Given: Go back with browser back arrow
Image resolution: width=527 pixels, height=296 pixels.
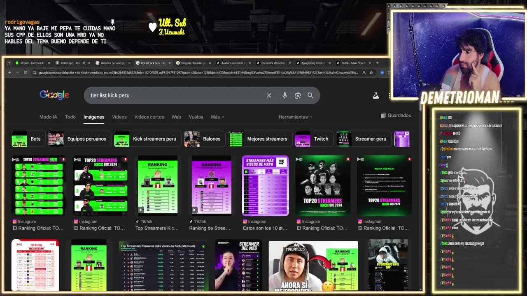Looking at the screenshot, I should [10, 73].
